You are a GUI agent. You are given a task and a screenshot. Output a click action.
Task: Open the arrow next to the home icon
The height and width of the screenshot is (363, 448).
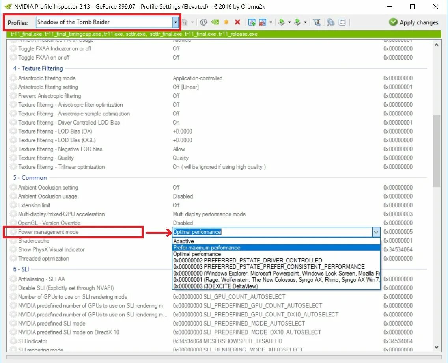192,22
